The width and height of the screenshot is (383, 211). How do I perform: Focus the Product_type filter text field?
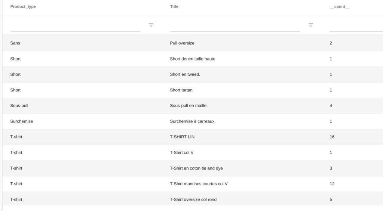[x=75, y=25]
